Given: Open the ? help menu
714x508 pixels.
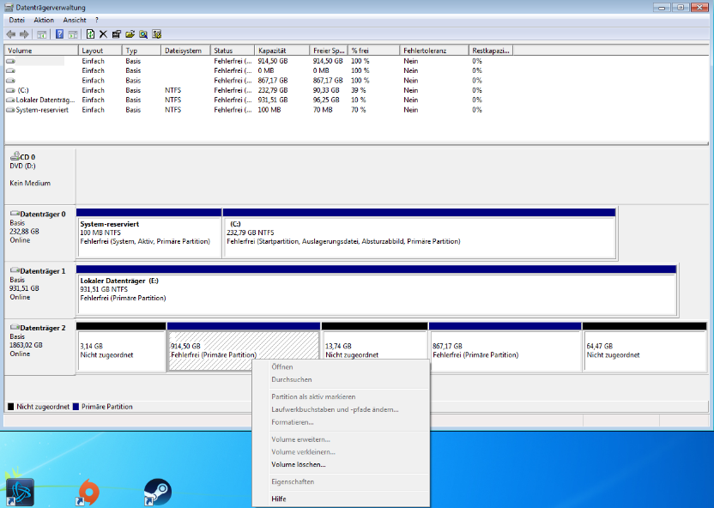Looking at the screenshot, I should [96, 20].
